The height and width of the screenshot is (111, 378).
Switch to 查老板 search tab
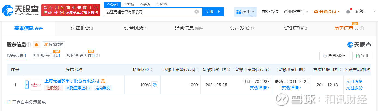tap(128, 4)
